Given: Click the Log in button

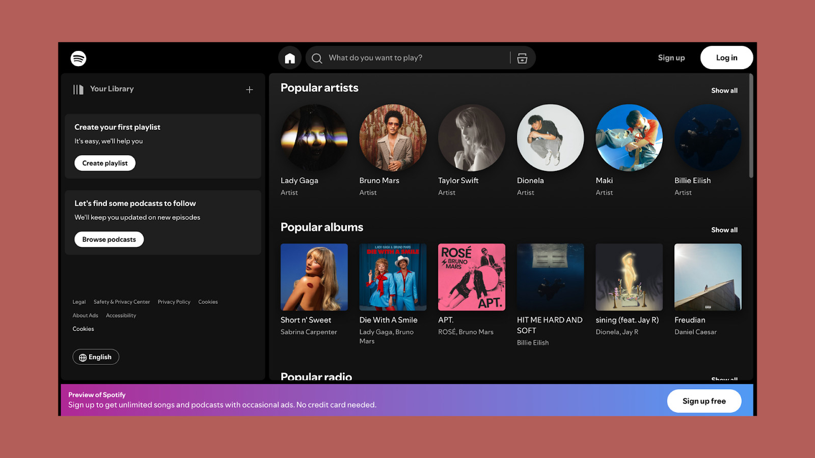Looking at the screenshot, I should [x=726, y=58].
